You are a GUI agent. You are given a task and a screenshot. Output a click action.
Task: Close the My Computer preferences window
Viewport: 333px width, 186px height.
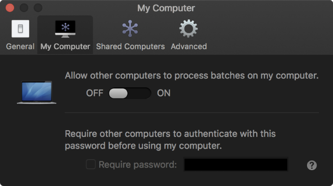[10, 8]
